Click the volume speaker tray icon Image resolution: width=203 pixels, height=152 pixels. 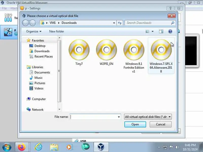177,147
